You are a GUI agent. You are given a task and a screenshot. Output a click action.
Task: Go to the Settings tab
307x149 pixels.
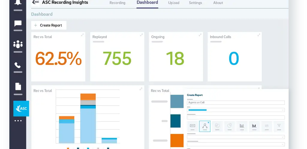(x=195, y=3)
